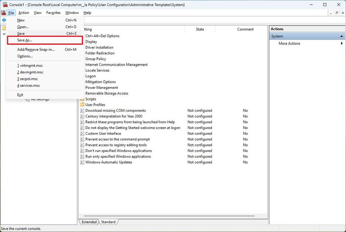Click the console icon beside the File menu
Viewport: 346px width, 232px height.
click(x=3, y=12)
